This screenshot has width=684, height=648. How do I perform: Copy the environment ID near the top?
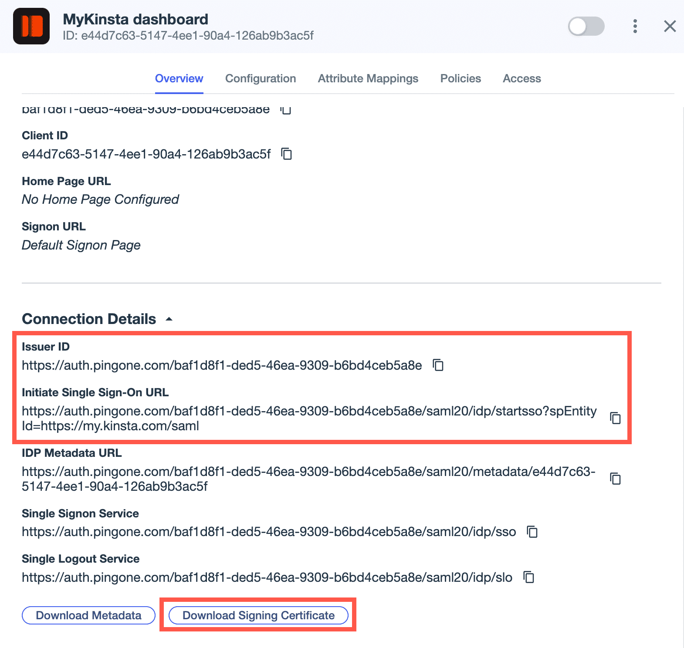(286, 110)
